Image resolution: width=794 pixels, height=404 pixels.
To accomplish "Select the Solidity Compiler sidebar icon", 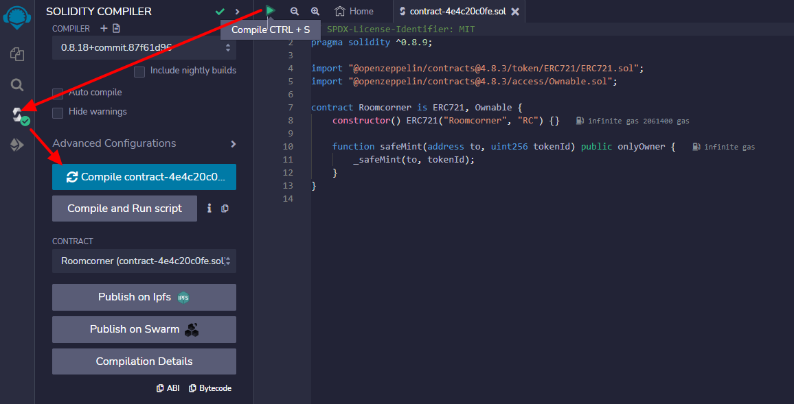I will pos(19,116).
